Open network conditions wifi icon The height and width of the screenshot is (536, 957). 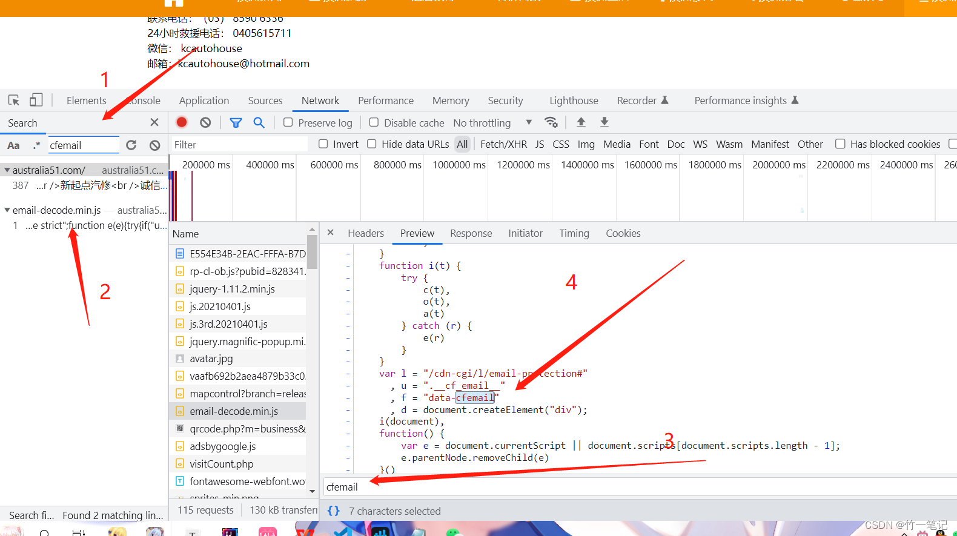point(551,122)
